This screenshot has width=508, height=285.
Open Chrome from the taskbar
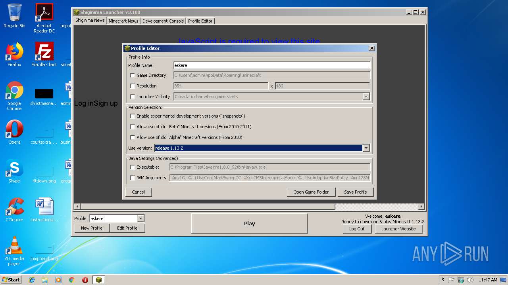click(72, 280)
